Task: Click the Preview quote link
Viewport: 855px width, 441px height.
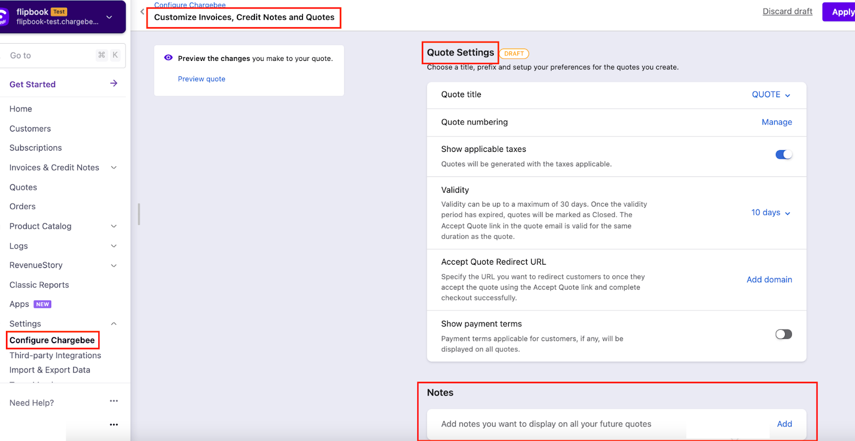Action: 201,79
